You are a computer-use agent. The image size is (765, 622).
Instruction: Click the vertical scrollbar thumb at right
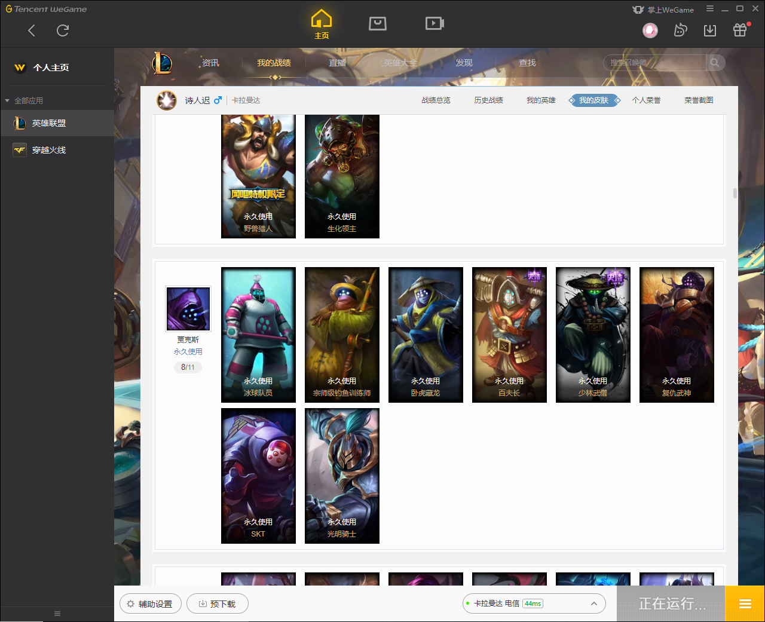coord(735,194)
